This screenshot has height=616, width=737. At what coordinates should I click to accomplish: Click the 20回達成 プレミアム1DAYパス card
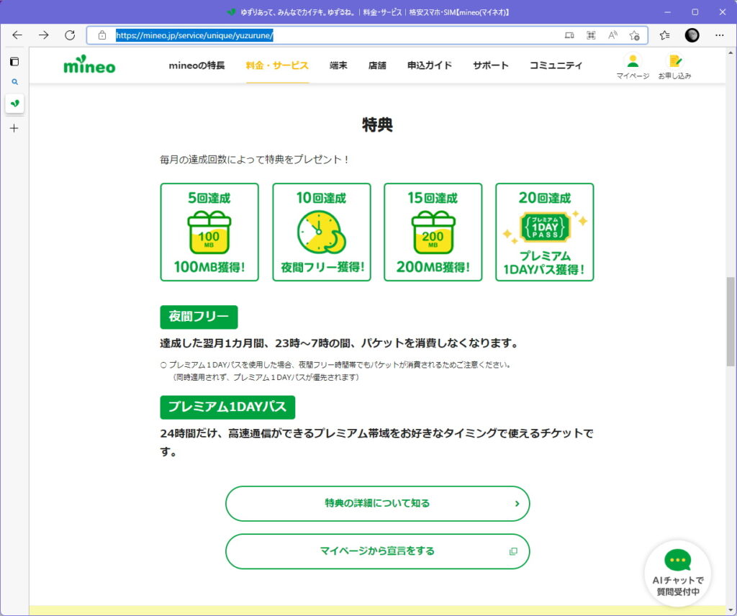(x=545, y=232)
